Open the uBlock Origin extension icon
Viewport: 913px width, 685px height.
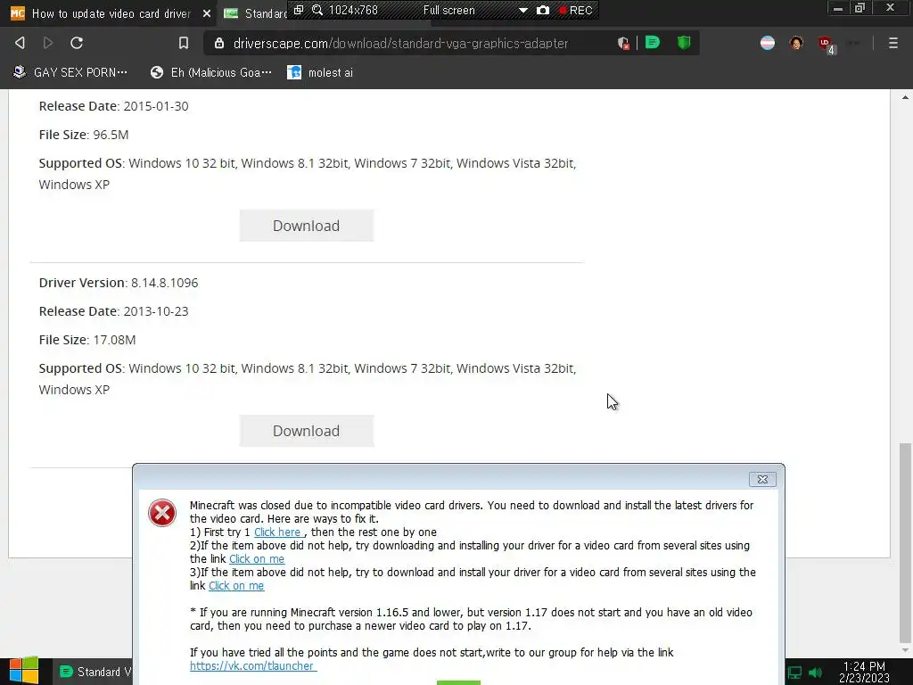826,45
